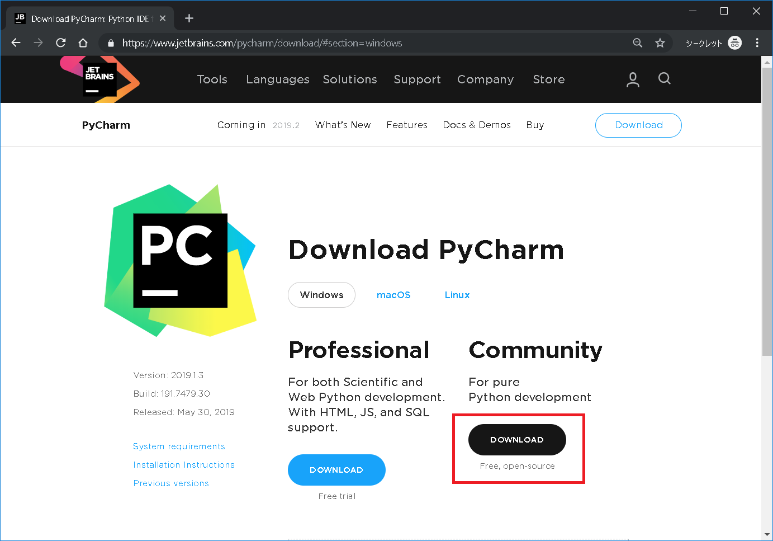Image resolution: width=773 pixels, height=541 pixels.
Task: Open the Chrome three-dot menu
Action: pyautogui.click(x=757, y=43)
